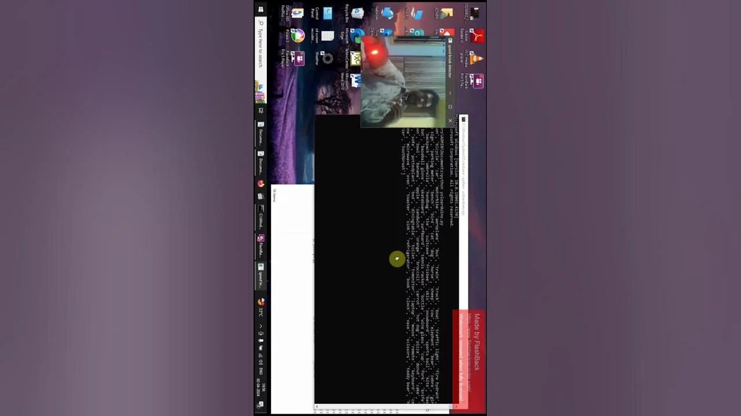
Task: Expand the system tray hidden icons chevron
Action: (x=261, y=326)
